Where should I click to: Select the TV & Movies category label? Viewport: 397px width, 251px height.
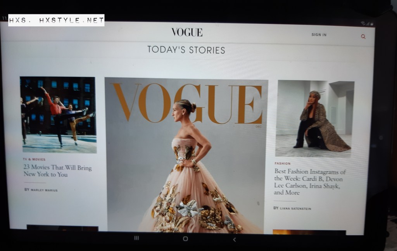point(34,159)
